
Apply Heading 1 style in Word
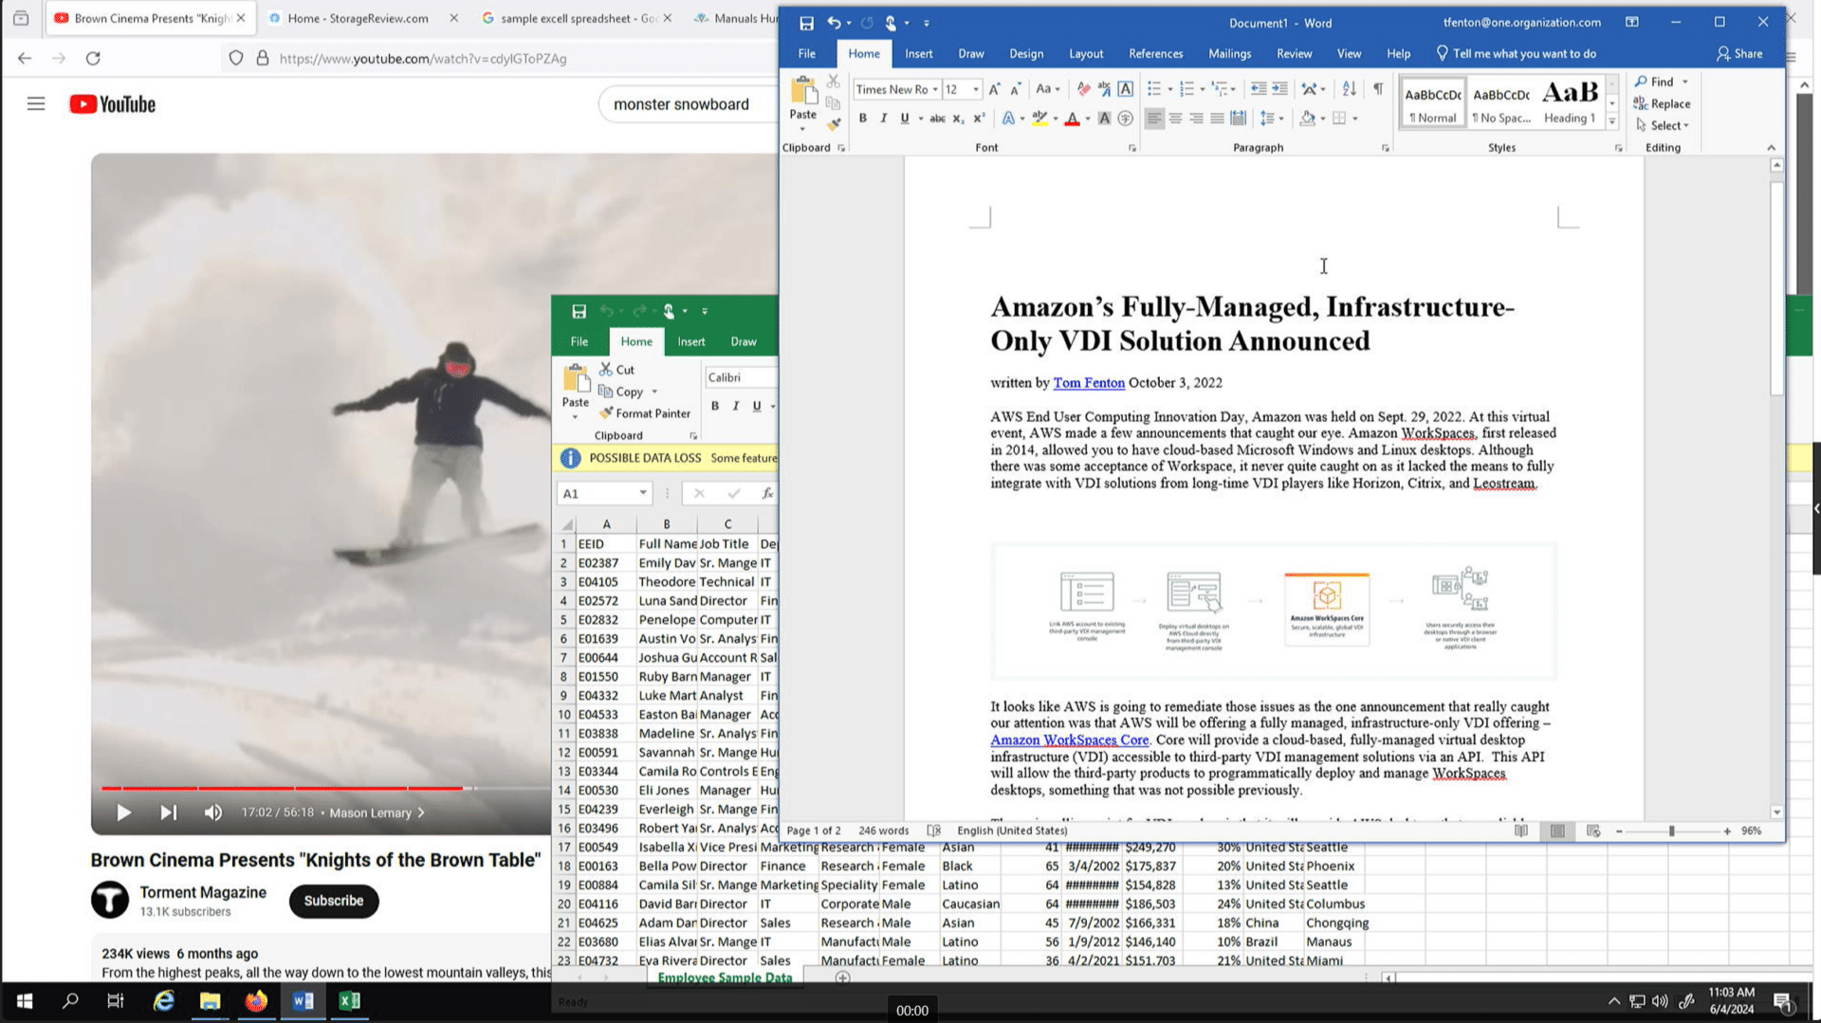coord(1570,102)
